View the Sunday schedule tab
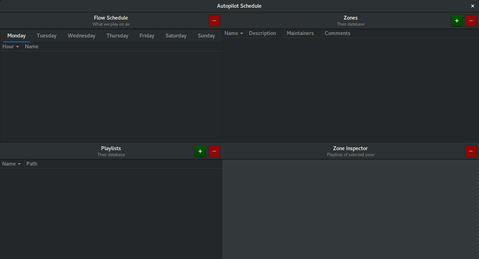Screen dimensions: 479x259 pyautogui.click(x=206, y=36)
